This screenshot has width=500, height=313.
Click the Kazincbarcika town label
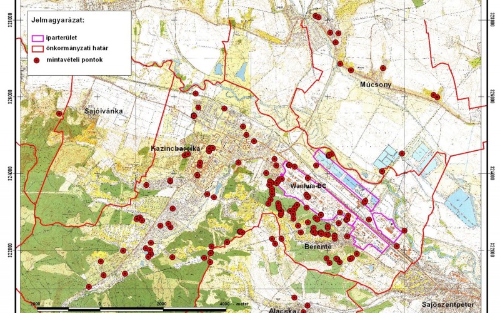[x=176, y=148]
